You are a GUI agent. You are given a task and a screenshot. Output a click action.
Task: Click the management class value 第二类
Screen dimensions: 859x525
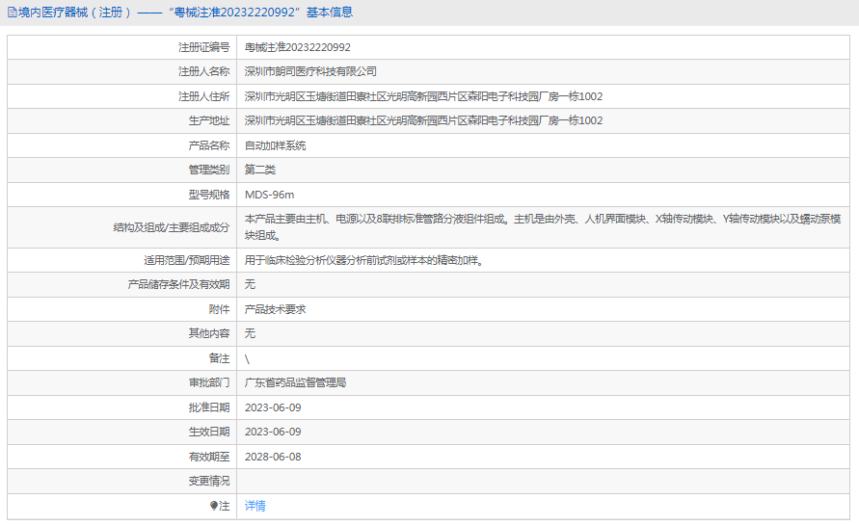259,170
